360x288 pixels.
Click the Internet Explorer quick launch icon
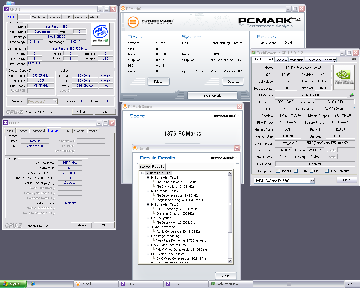33,284
